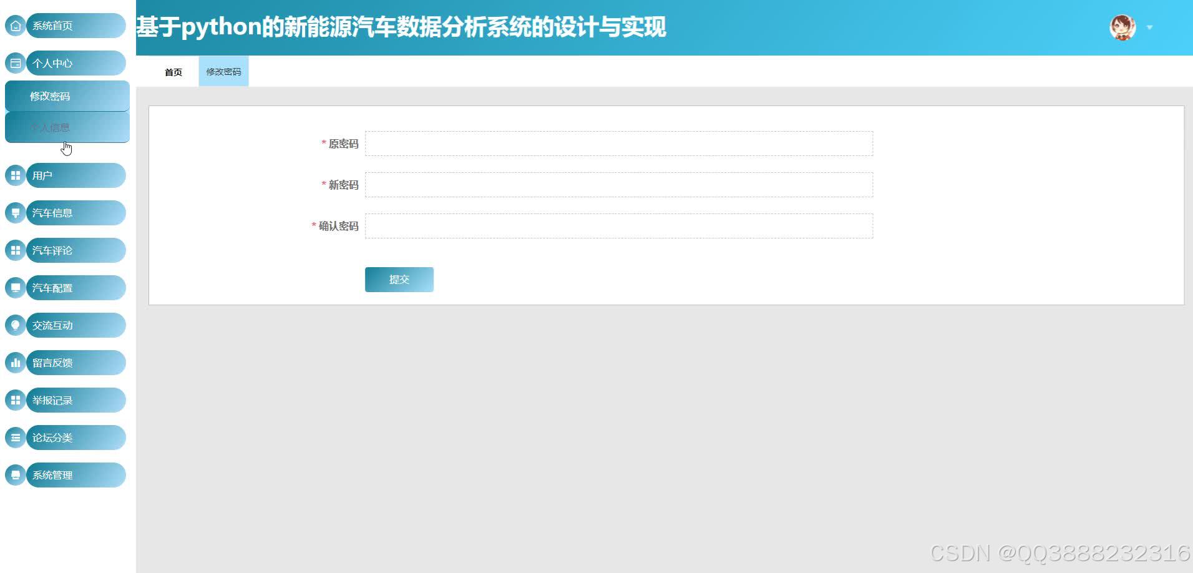The width and height of the screenshot is (1193, 573).
Task: Expand the 举报记录 sidebar menu
Action: [x=76, y=400]
